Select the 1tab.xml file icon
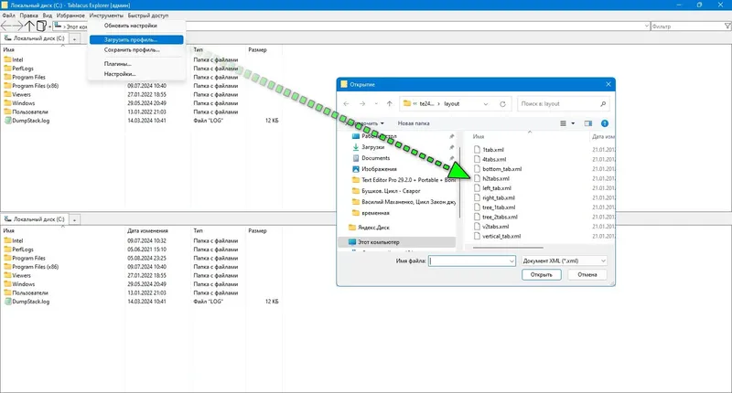 [477, 150]
